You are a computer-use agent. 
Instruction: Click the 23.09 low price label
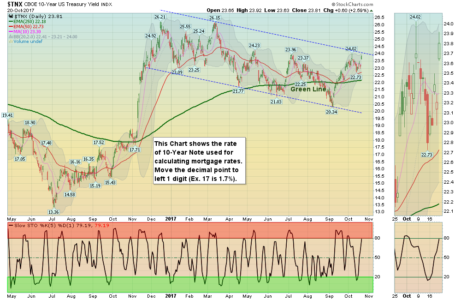pyautogui.click(x=177, y=72)
